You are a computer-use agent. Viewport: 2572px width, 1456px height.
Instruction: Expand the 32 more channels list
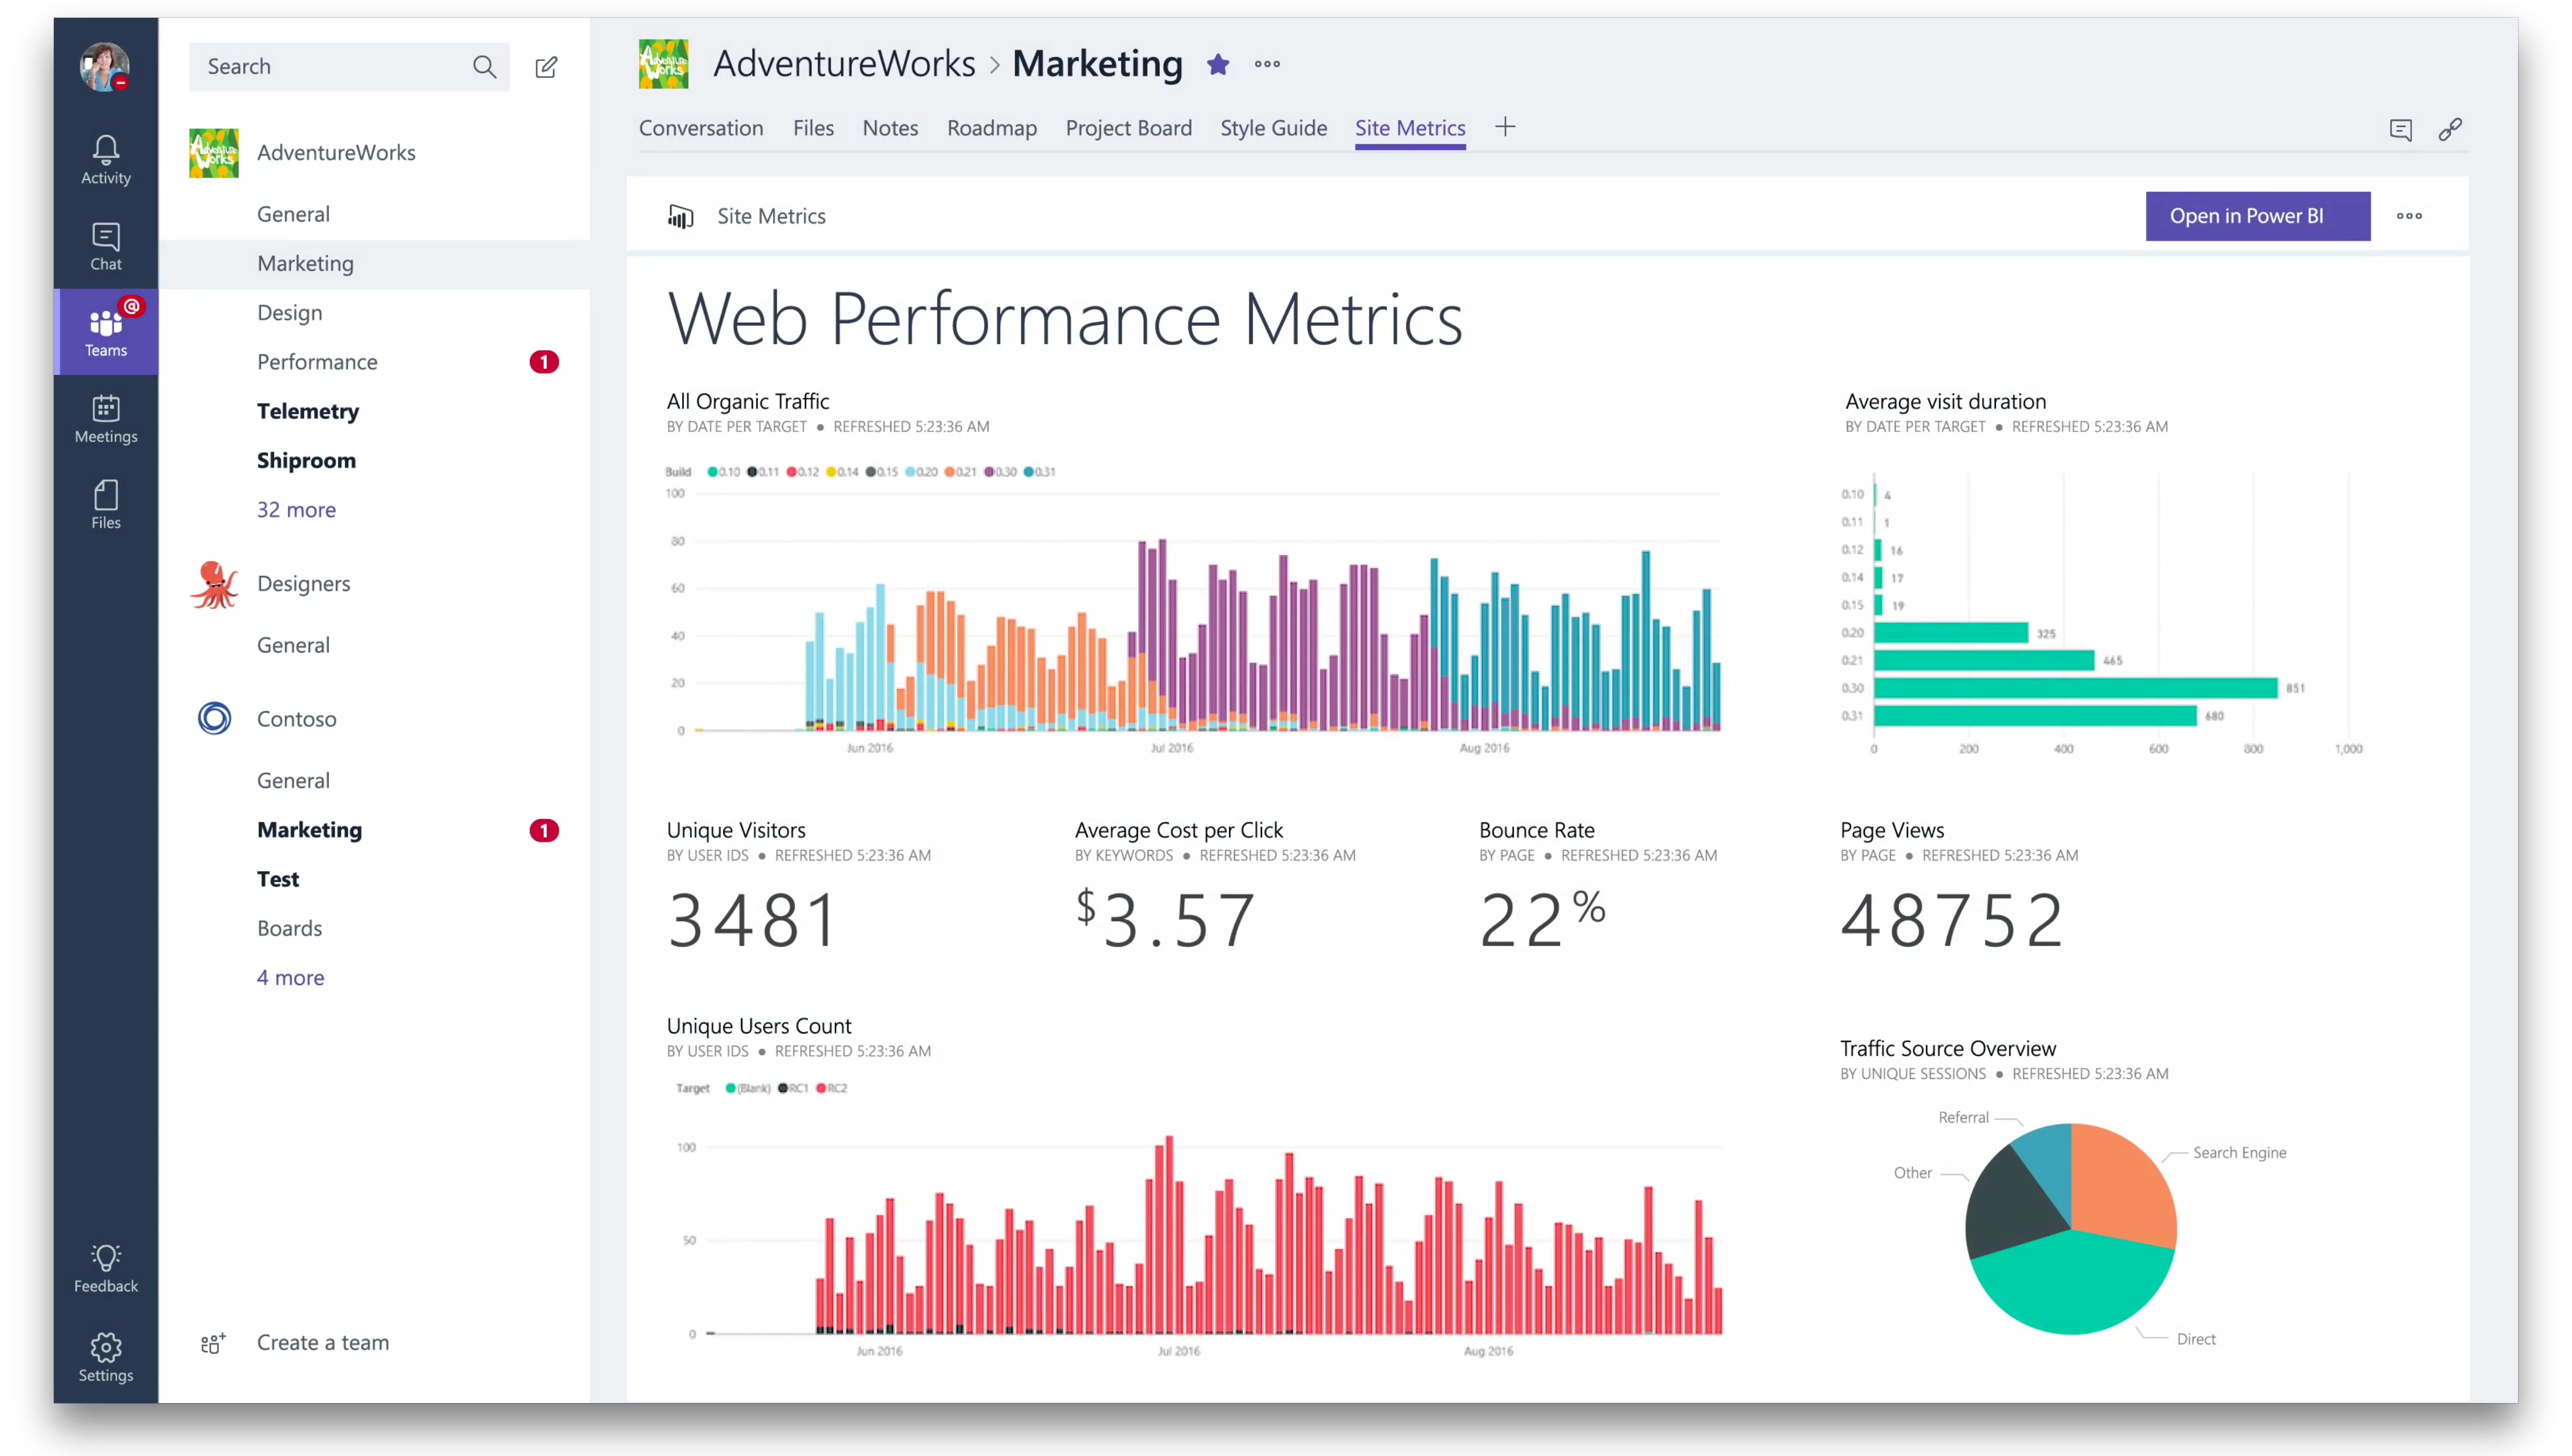click(296, 510)
